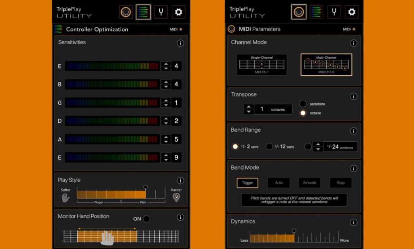Adjust low E string sensitivity stepper showing 9
Viewport: 414px width, 249px height.
click(166, 157)
